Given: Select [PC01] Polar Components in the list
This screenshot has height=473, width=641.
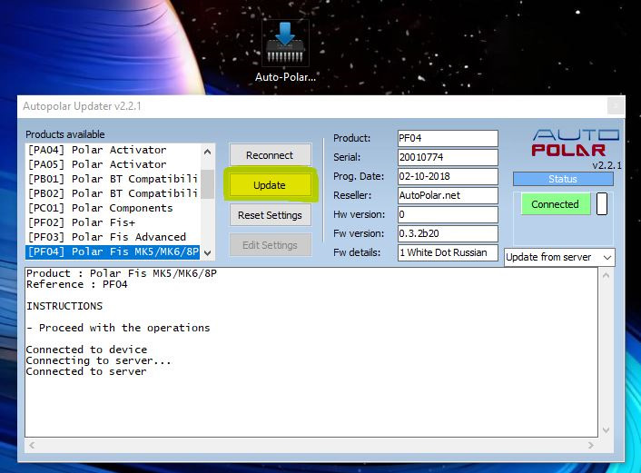Looking at the screenshot, I should pos(113,208).
